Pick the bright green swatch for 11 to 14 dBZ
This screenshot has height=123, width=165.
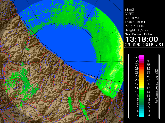click(x=142, y=92)
